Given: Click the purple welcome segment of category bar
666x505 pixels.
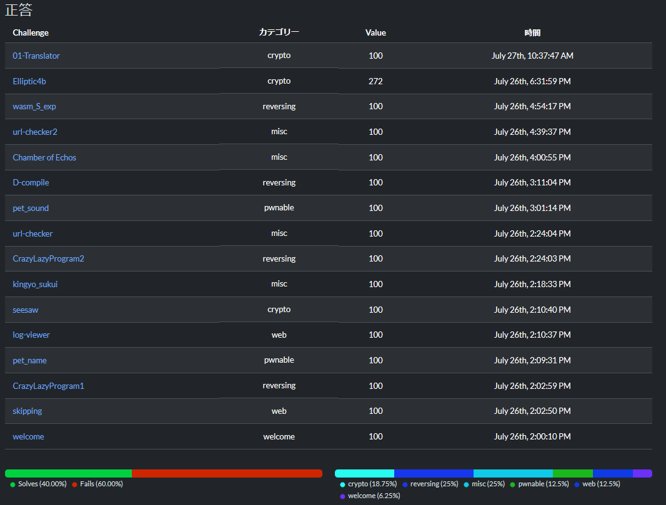Looking at the screenshot, I should coord(643,473).
